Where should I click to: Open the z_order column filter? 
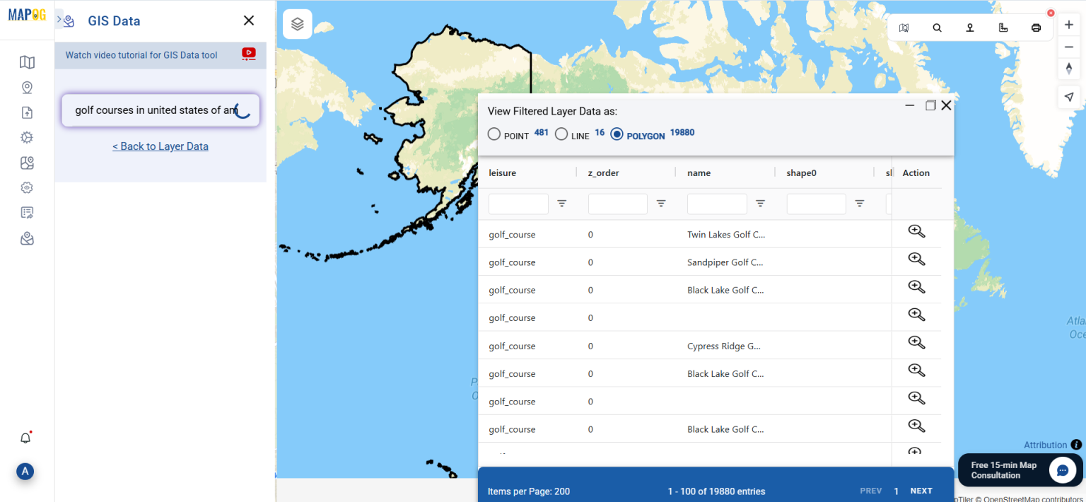coord(661,204)
